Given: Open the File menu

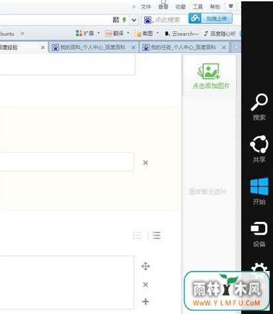Looking at the screenshot, I should [x=146, y=7].
